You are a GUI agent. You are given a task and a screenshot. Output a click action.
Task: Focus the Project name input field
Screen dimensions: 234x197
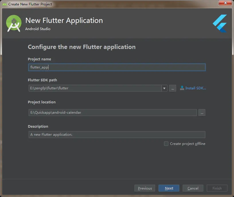117,67
